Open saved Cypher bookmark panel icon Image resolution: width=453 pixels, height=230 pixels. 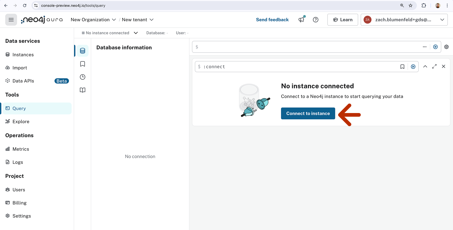83,64
